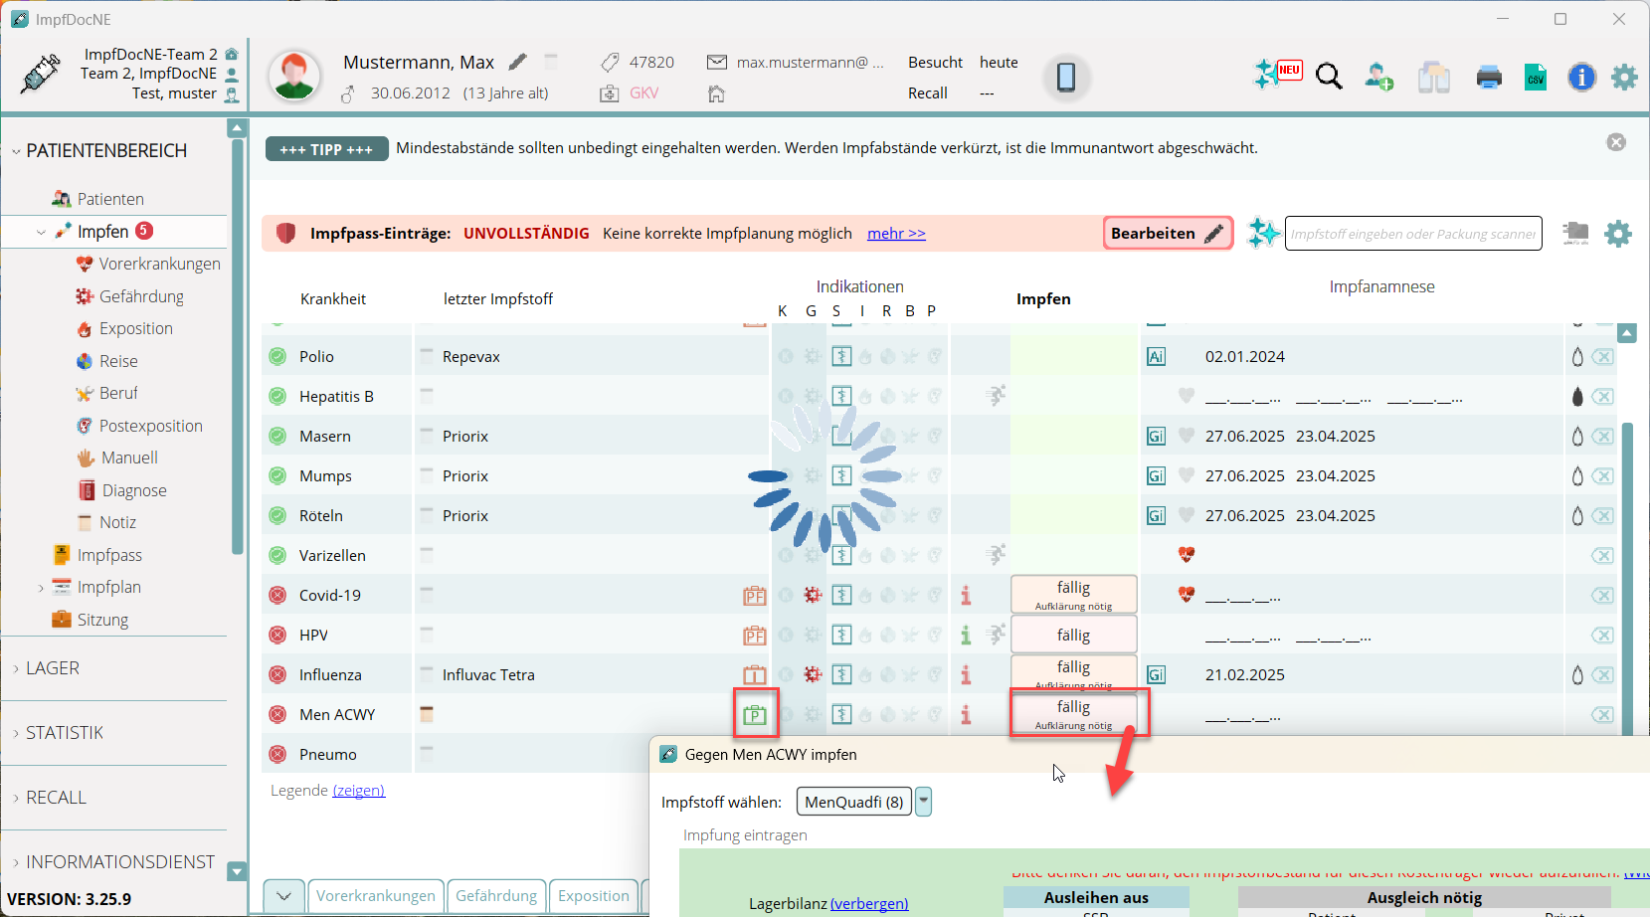Expand the LAGER section
The width and height of the screenshot is (1650, 917).
53,668
